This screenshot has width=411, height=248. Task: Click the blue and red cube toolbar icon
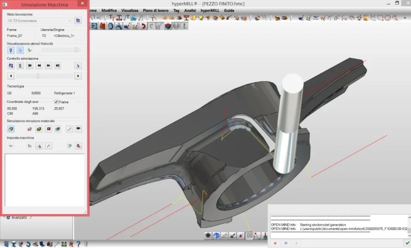(168, 26)
